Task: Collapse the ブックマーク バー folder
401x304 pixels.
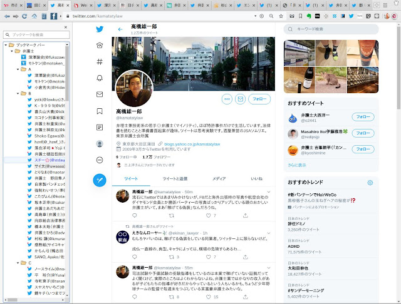Action: point(6,45)
